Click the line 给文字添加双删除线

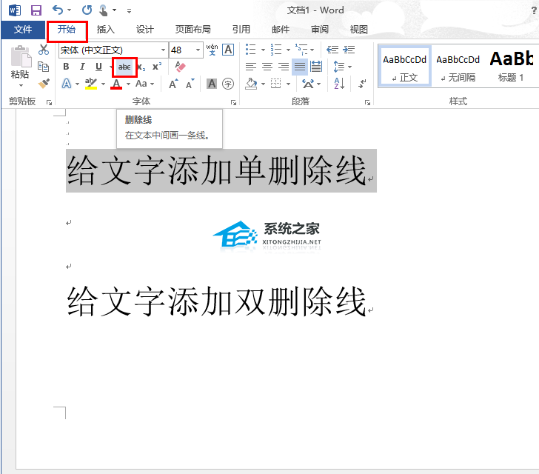[x=216, y=301]
